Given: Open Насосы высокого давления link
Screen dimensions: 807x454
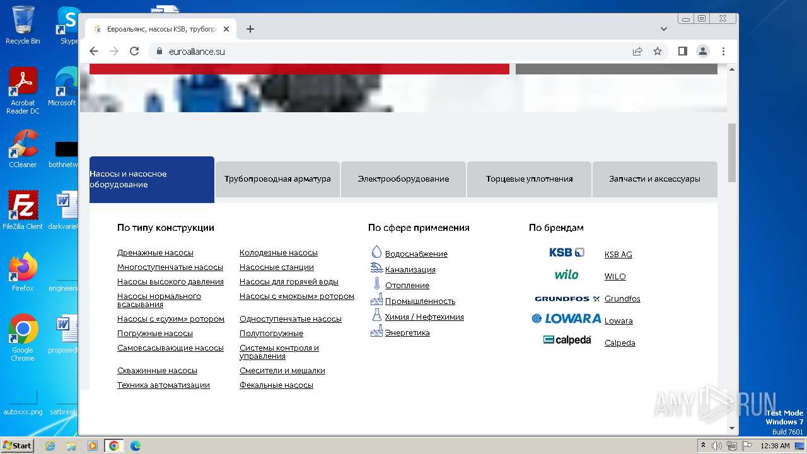Looking at the screenshot, I should (170, 282).
